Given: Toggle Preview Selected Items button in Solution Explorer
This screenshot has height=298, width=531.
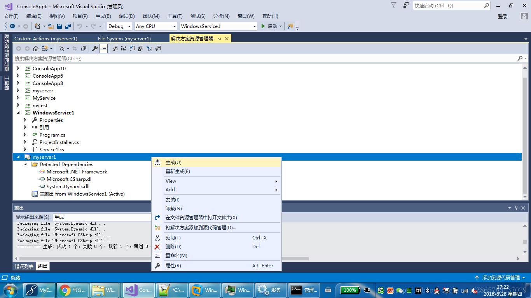Looking at the screenshot, I should click(103, 49).
